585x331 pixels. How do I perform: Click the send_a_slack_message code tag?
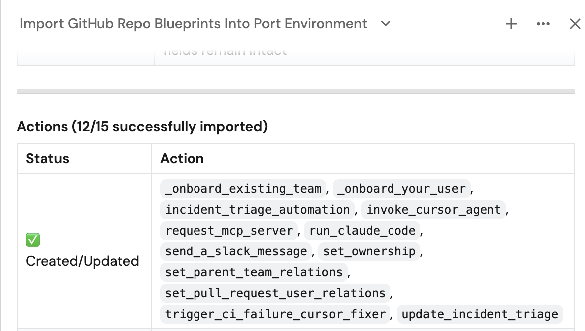(236, 251)
